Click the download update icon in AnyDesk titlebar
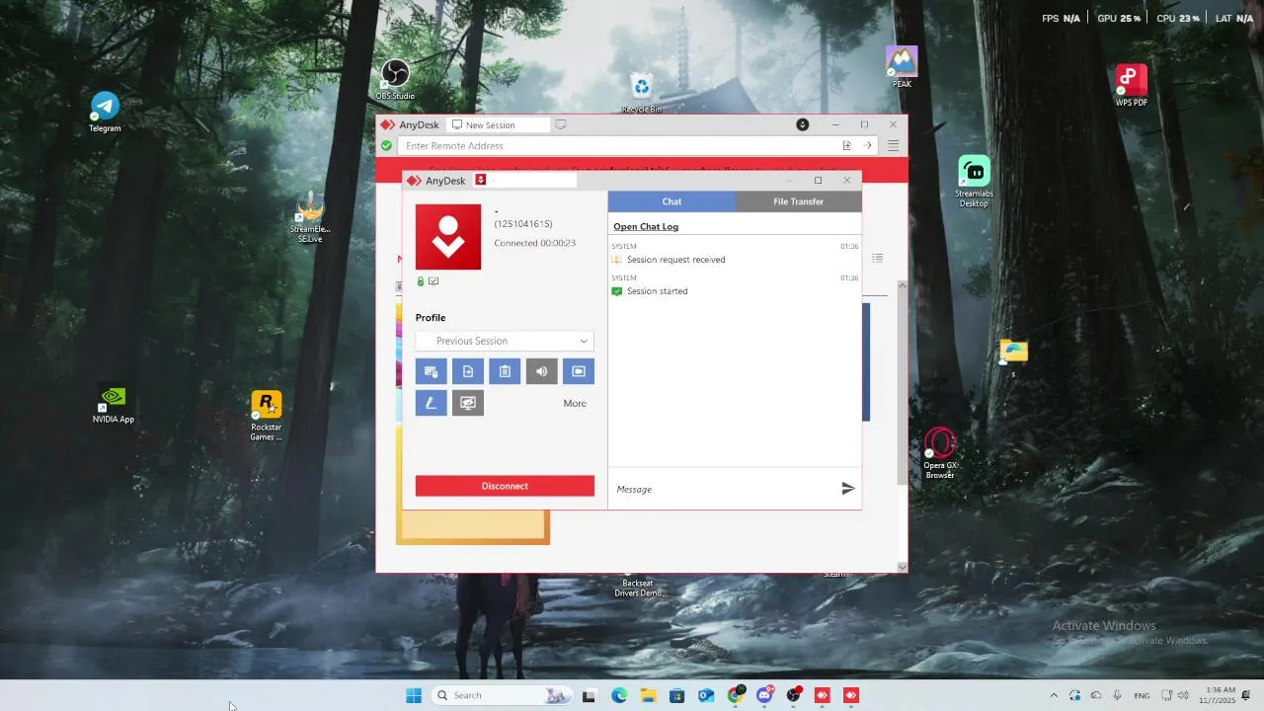This screenshot has width=1264, height=711. [803, 124]
